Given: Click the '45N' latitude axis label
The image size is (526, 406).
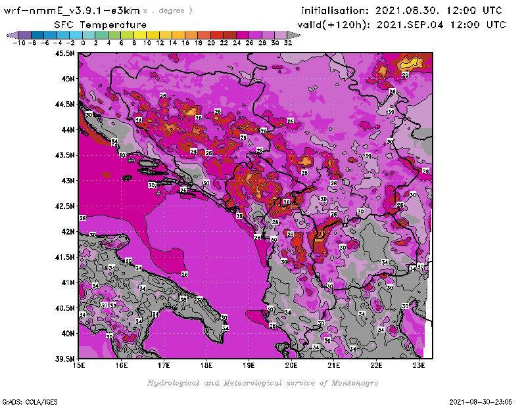Looking at the screenshot, I should coord(68,79).
